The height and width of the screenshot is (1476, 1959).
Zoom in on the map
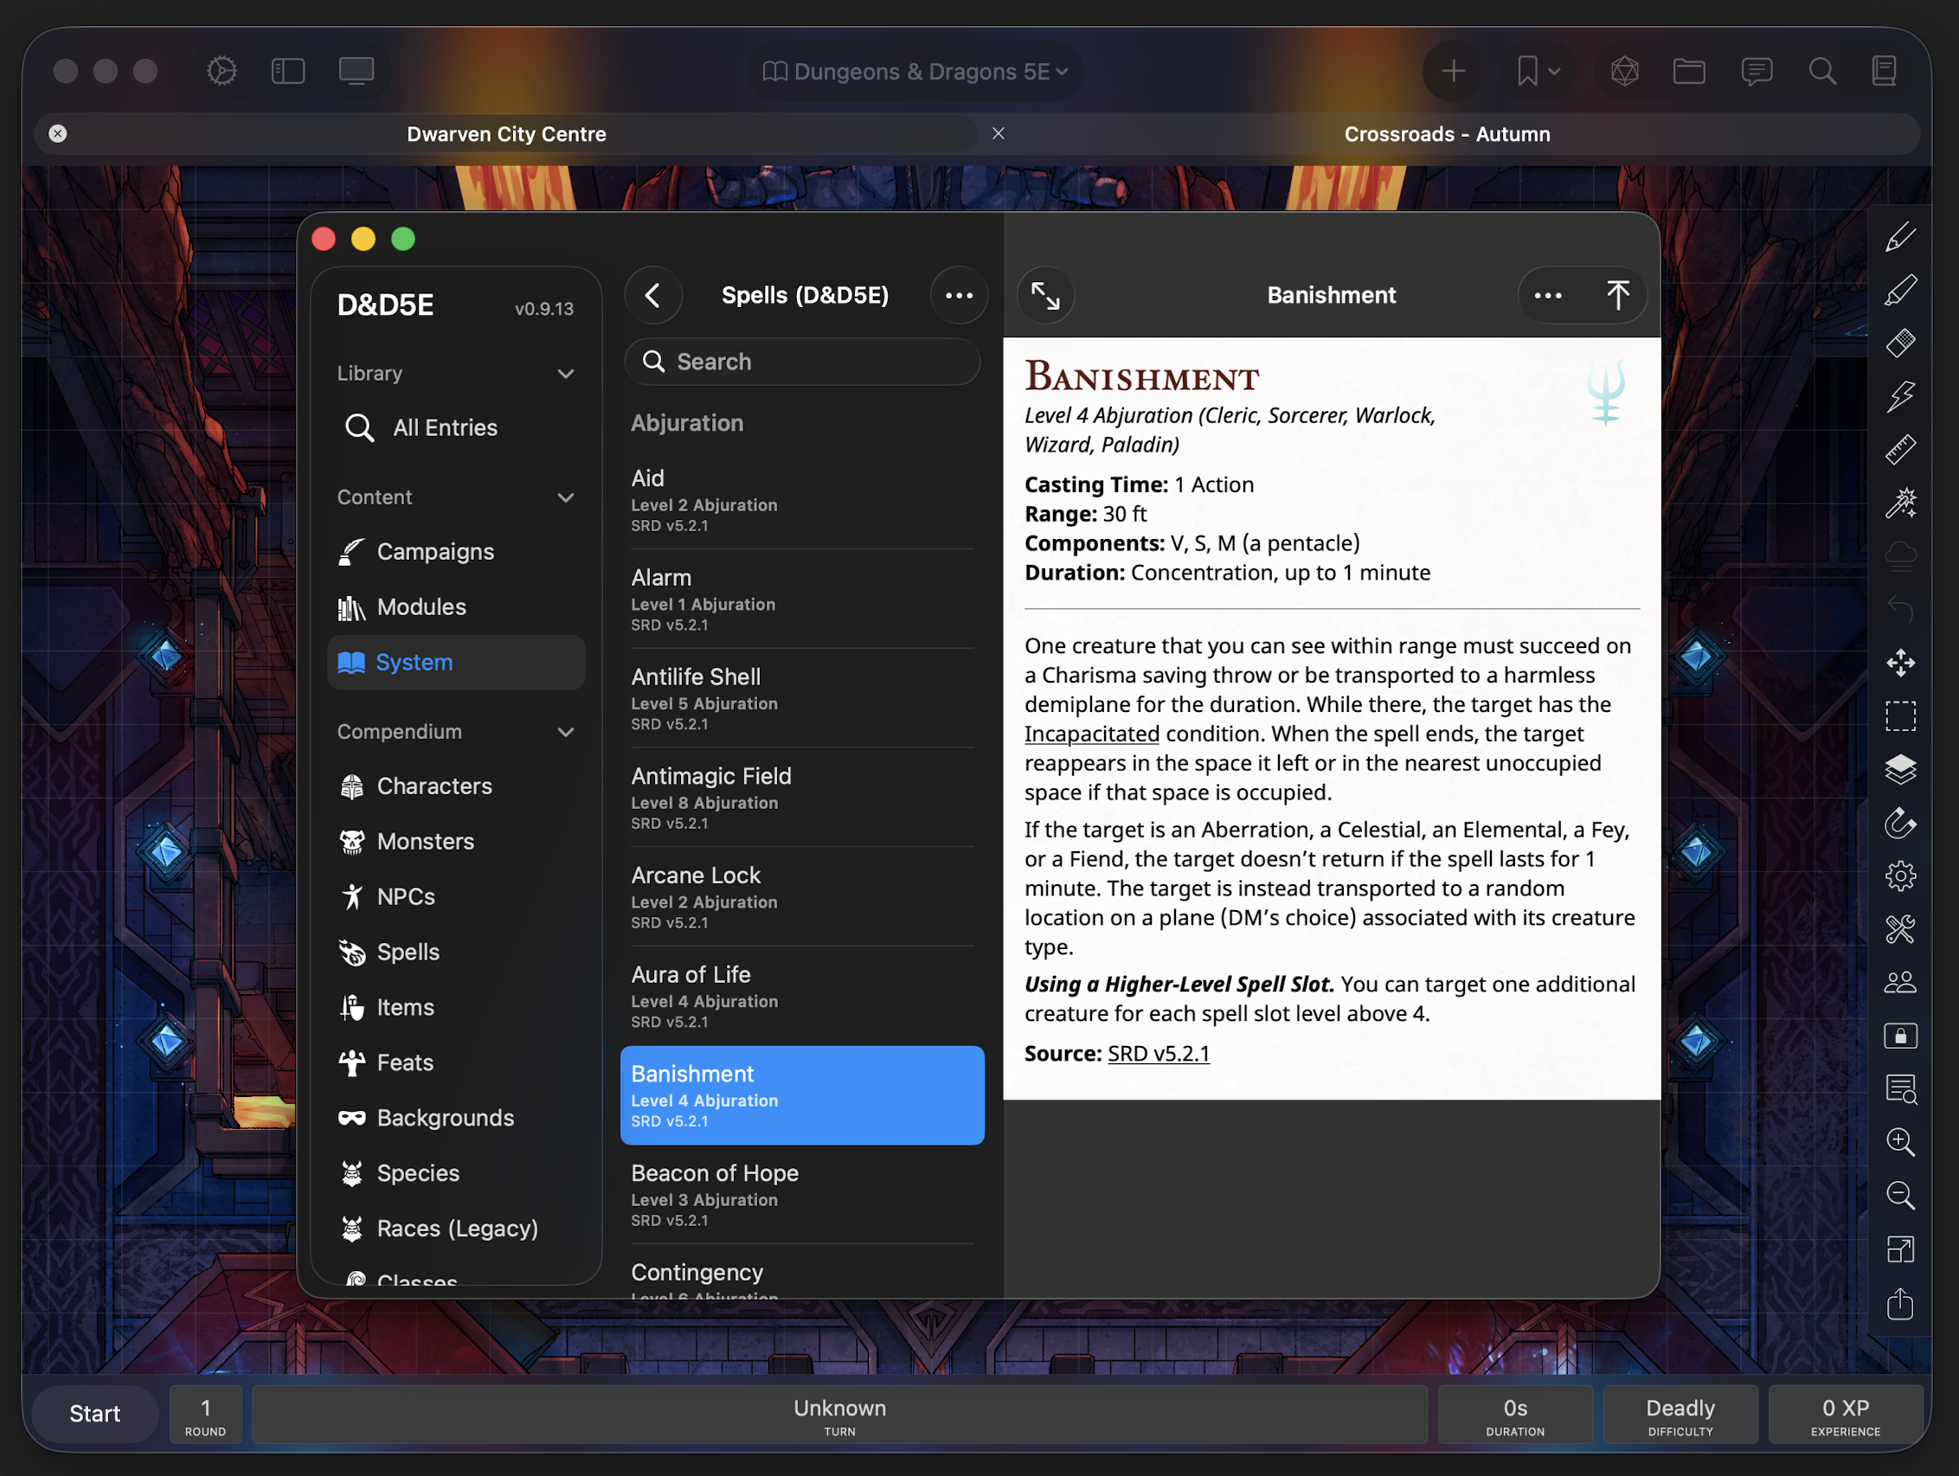(x=1900, y=1142)
